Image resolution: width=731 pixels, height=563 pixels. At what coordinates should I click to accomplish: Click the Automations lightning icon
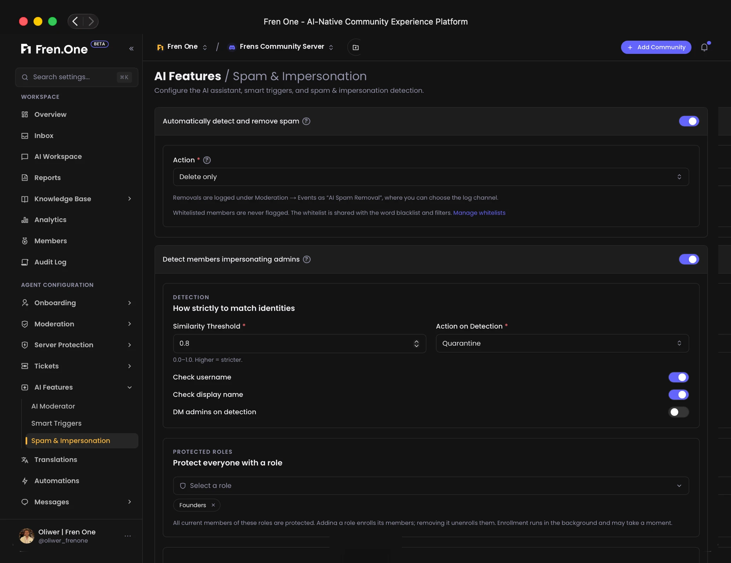25,481
